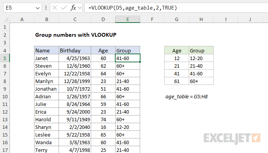Select column C header

tap(75, 19)
